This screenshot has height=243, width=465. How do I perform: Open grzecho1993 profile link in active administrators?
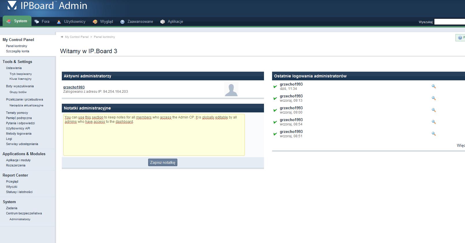(74, 87)
